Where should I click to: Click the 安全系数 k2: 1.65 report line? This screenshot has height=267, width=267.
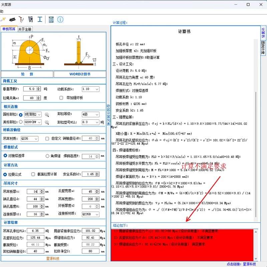point(129,110)
